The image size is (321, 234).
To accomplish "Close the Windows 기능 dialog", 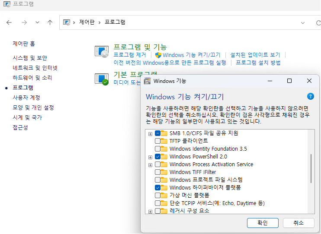I will pyautogui.click(x=309, y=81).
